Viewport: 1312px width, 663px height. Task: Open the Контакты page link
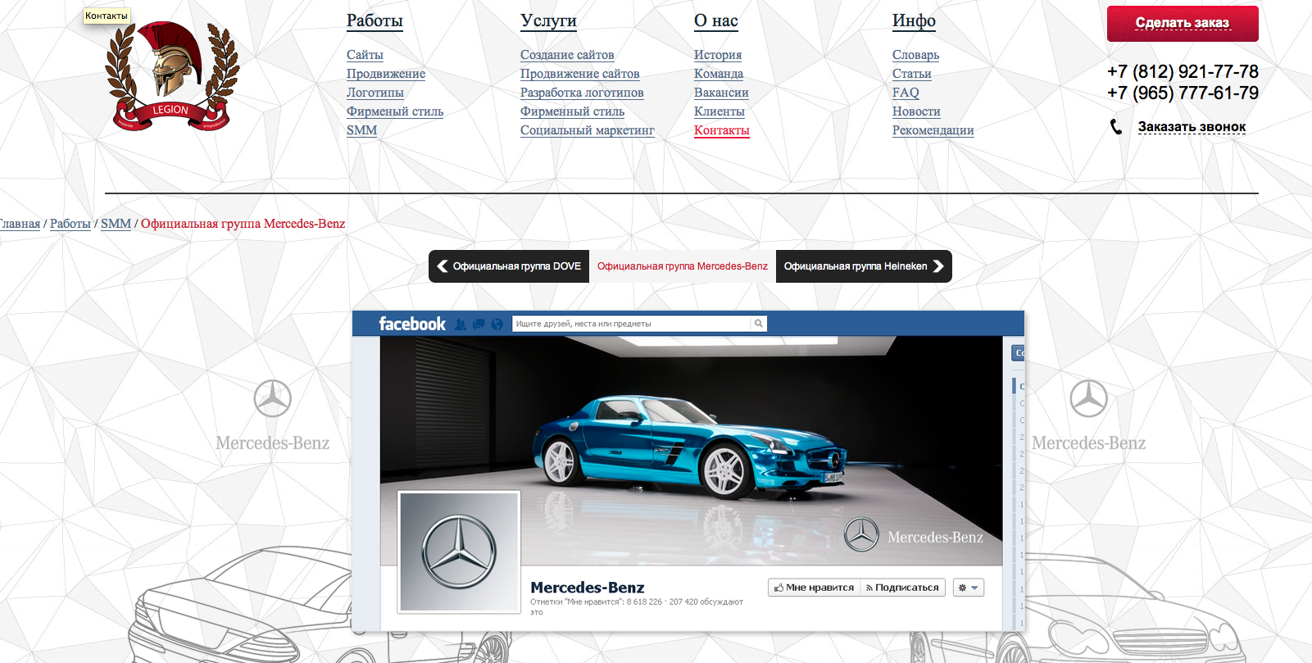point(722,130)
